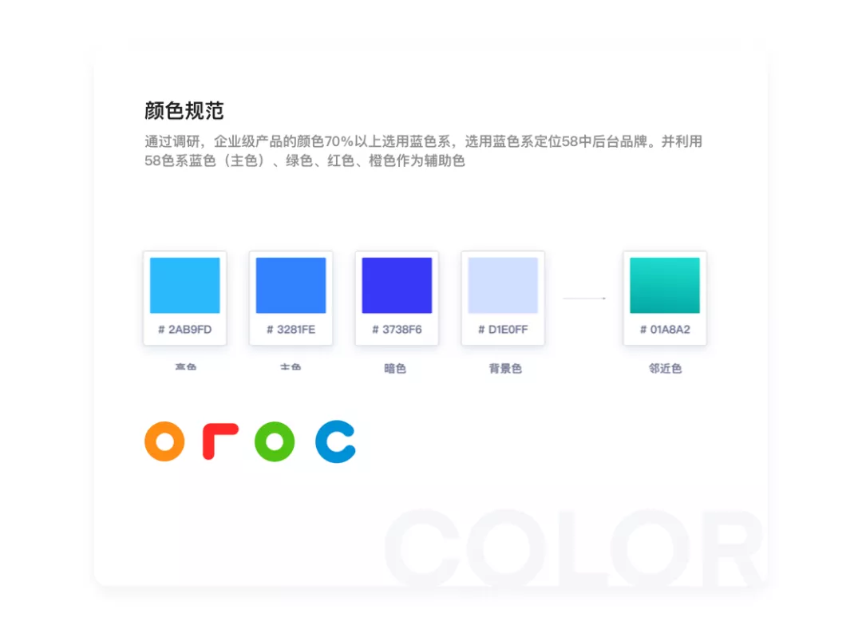Click the description line starting with 58色系蓝色

click(x=305, y=160)
